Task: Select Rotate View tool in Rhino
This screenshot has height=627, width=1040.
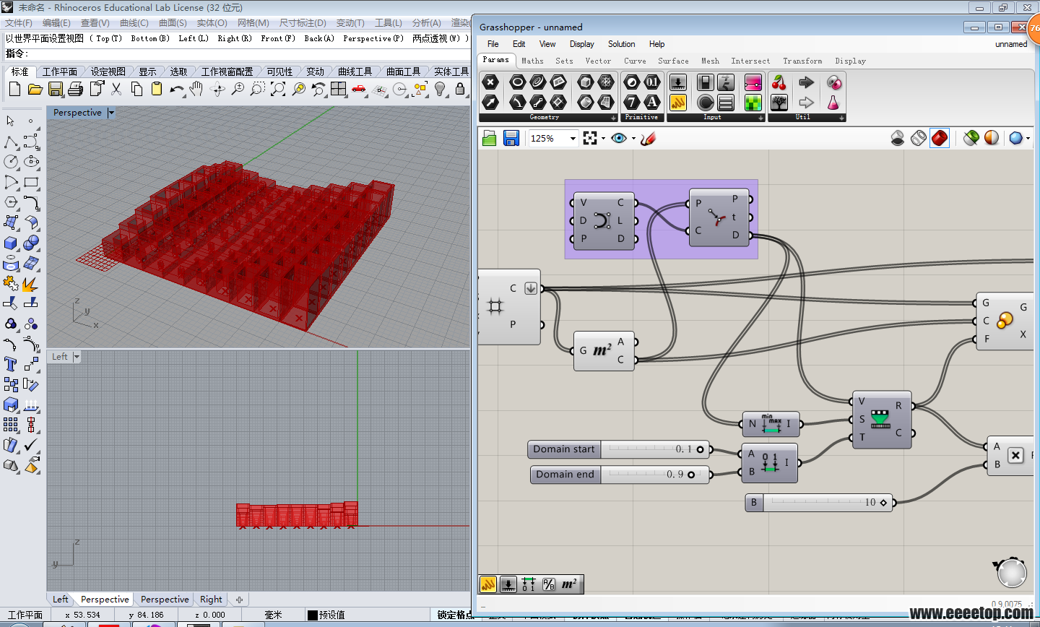Action: click(x=217, y=89)
